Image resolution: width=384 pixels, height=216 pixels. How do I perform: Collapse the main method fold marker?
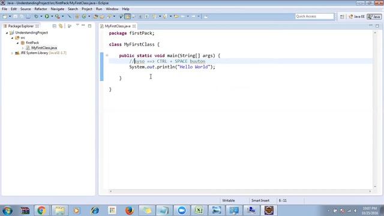(107, 55)
